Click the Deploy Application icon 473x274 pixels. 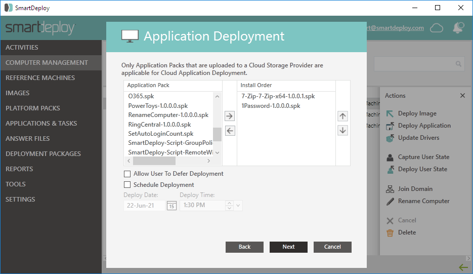point(390,126)
